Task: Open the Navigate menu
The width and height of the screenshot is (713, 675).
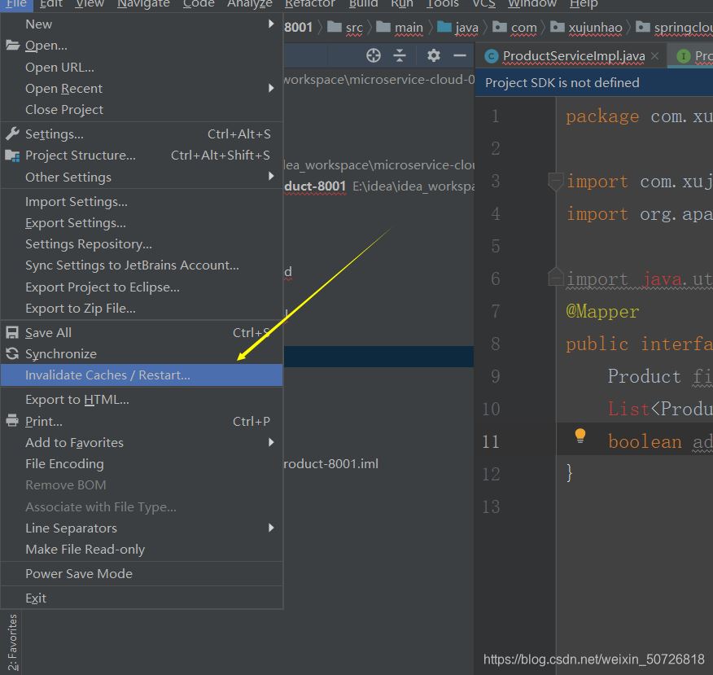Action: [x=144, y=3]
